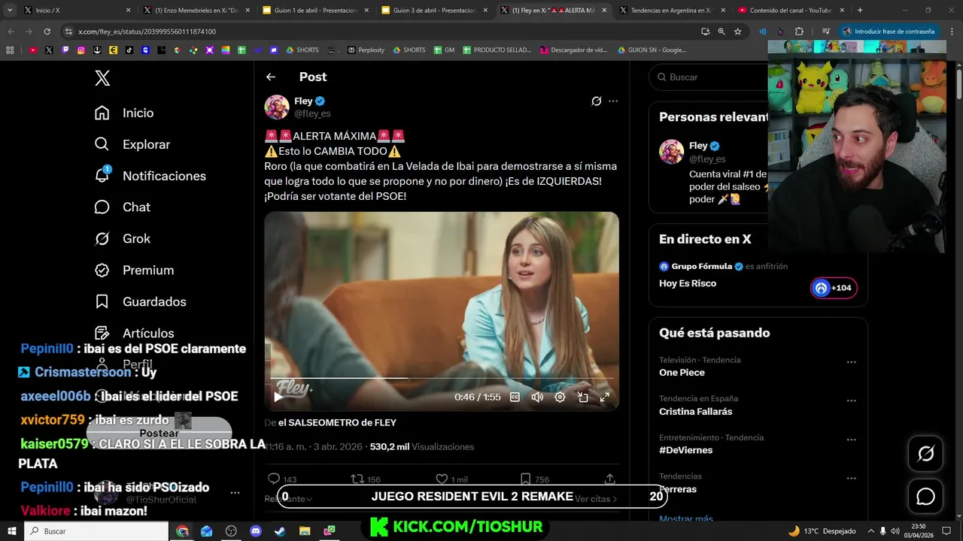Open a new browser tab
The height and width of the screenshot is (541, 963).
(860, 11)
